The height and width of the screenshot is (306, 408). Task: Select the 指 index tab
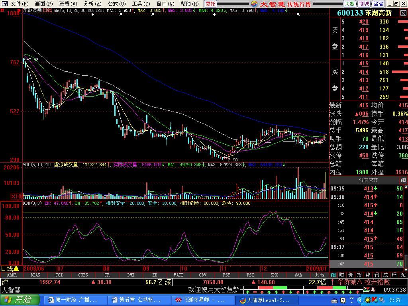click(359, 275)
